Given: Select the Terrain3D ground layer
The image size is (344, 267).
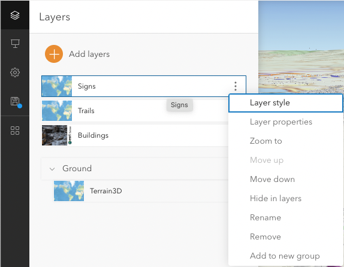Looking at the screenshot, I should click(x=141, y=191).
